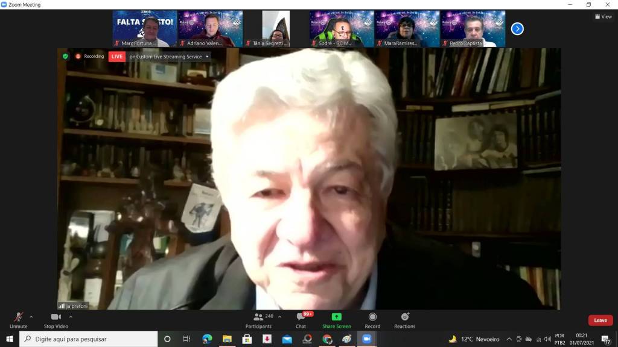The height and width of the screenshot is (347, 618).
Task: Select Marc Fortuna's video thumbnail
Action: pyautogui.click(x=145, y=28)
